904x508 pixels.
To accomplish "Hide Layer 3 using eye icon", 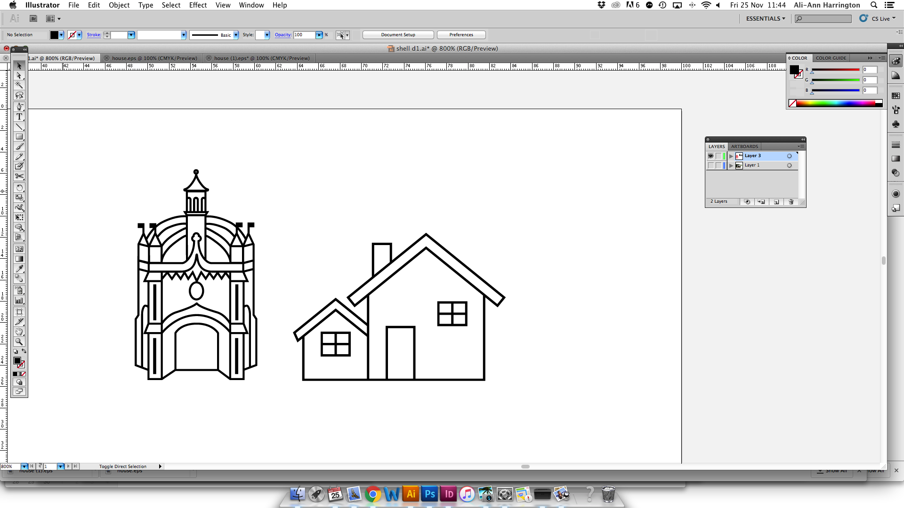I will coord(710,156).
